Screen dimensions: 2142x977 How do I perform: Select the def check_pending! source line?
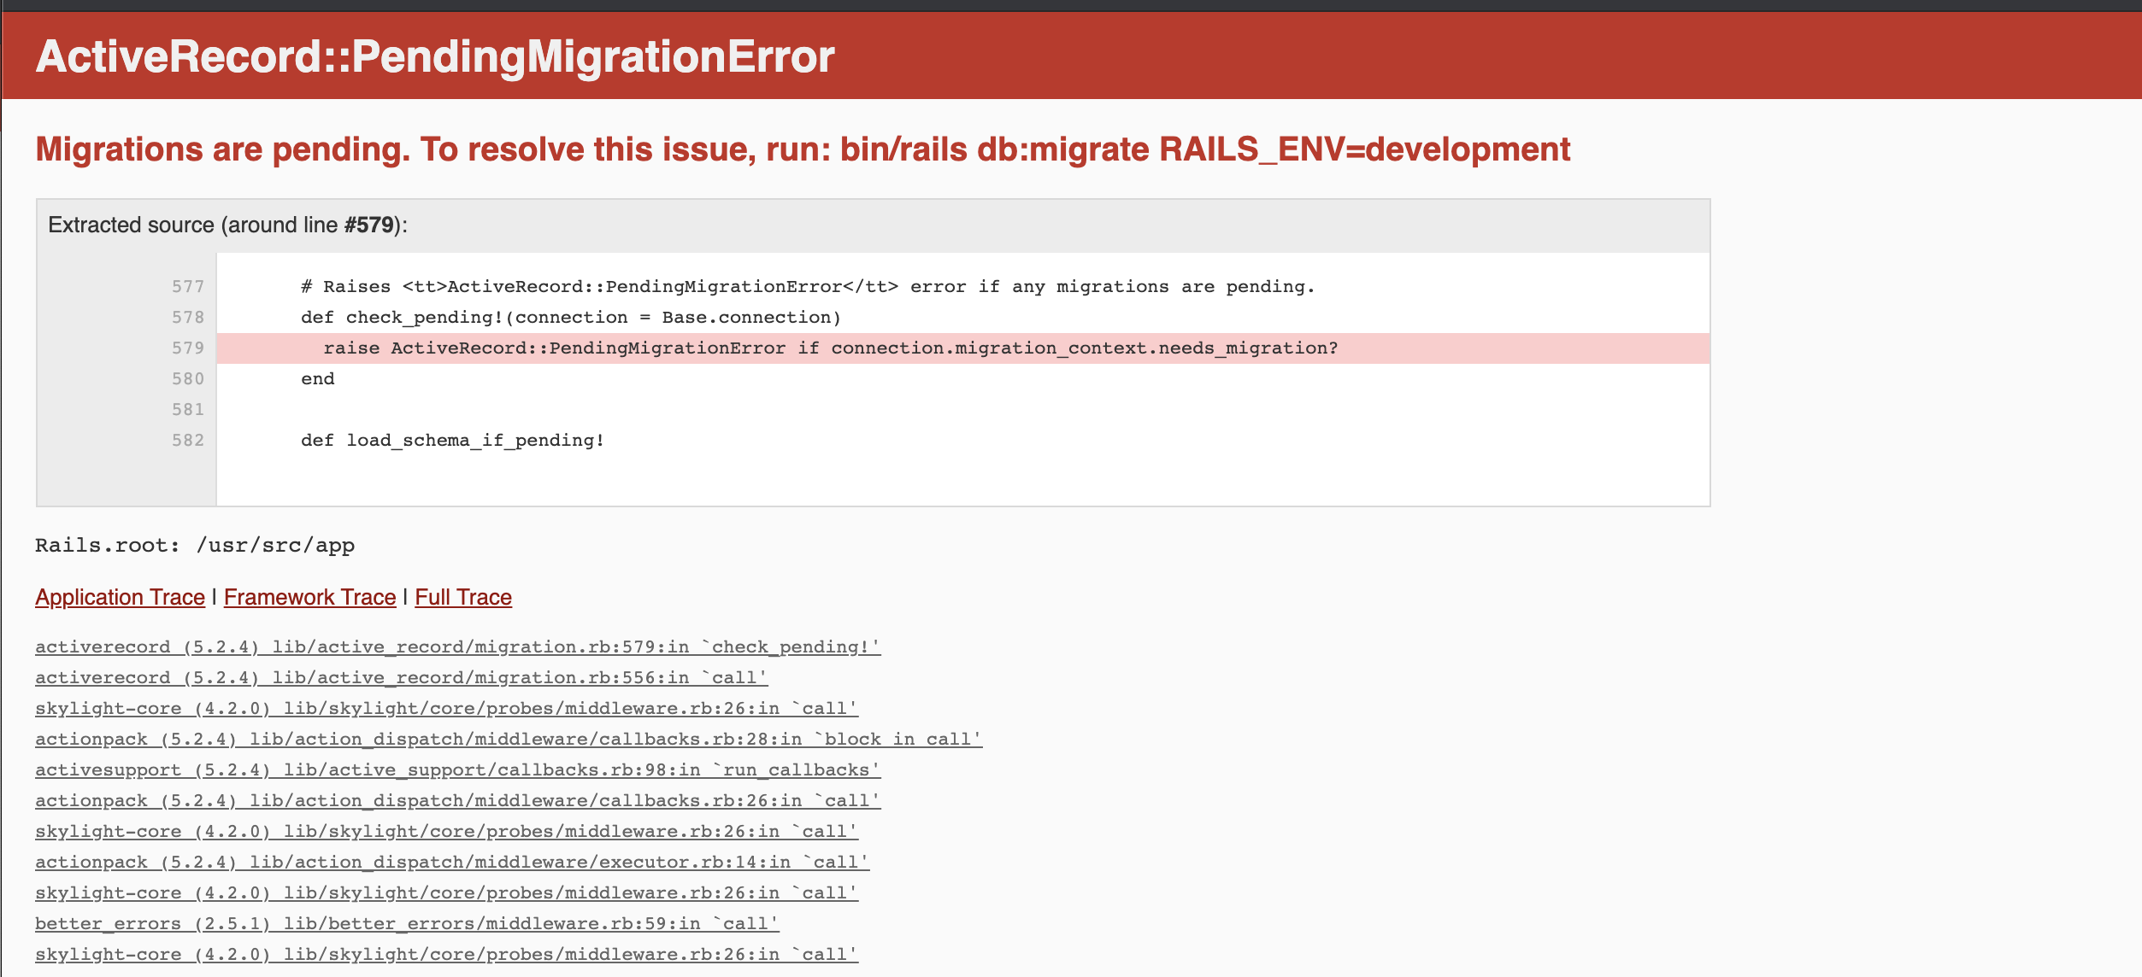569,317
